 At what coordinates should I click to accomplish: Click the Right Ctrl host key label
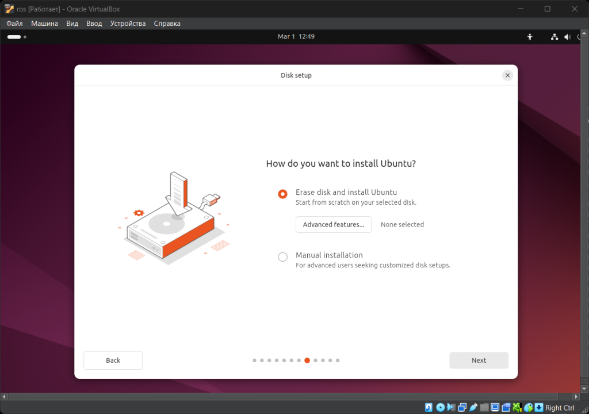pos(560,408)
